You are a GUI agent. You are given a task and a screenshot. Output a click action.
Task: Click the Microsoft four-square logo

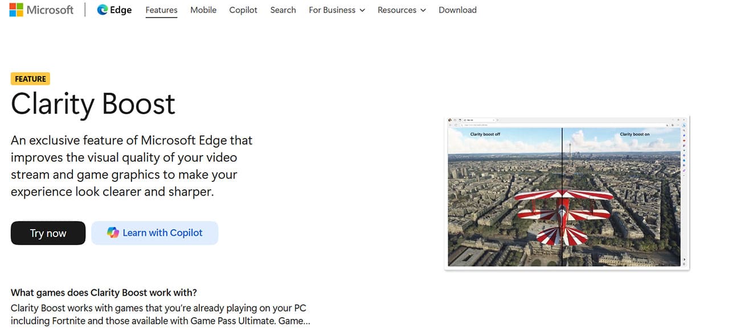16,10
